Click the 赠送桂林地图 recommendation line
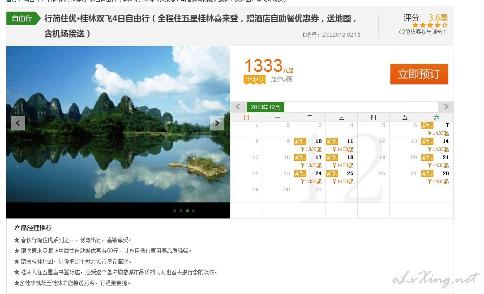 tap(73, 262)
